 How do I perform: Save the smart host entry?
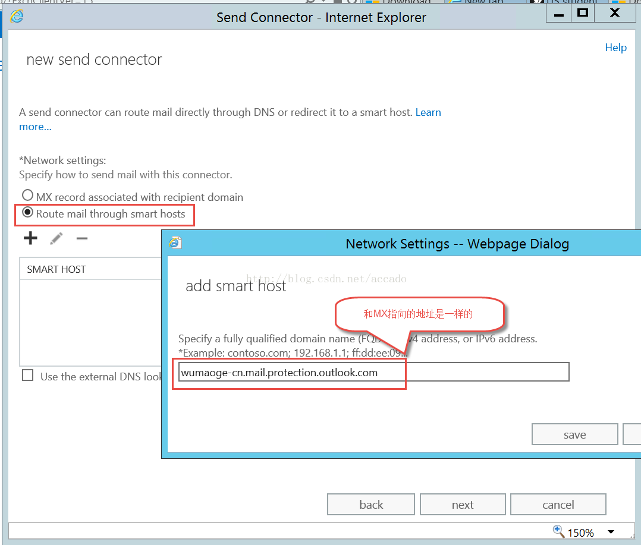pos(575,434)
